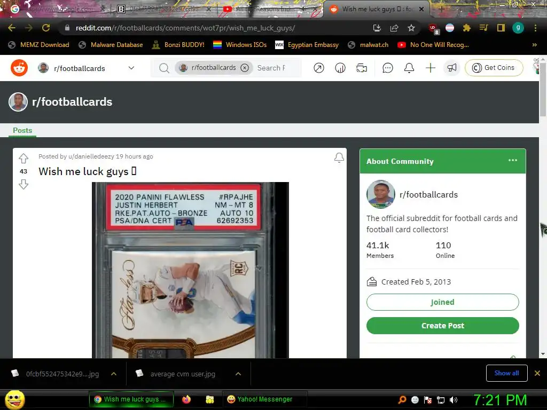Open Malware Database bookmark
The image size is (547, 410).
click(x=111, y=45)
